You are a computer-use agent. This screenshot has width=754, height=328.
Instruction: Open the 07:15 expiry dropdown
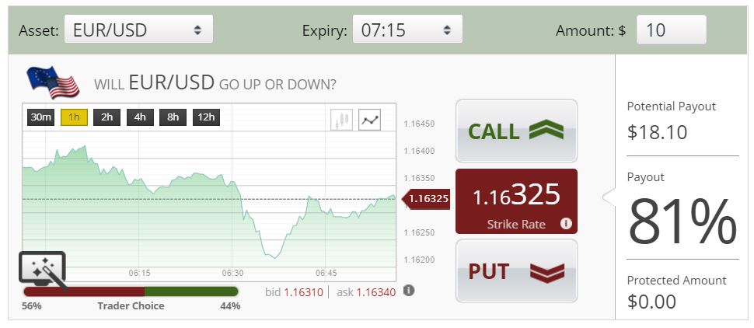(408, 30)
